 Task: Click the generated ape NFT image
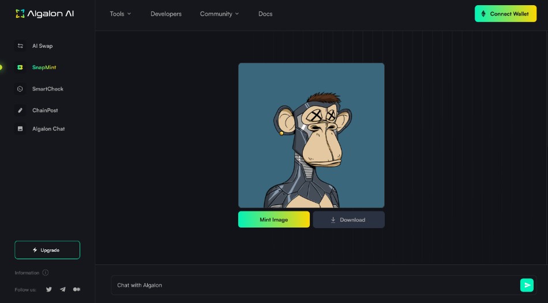coord(311,135)
